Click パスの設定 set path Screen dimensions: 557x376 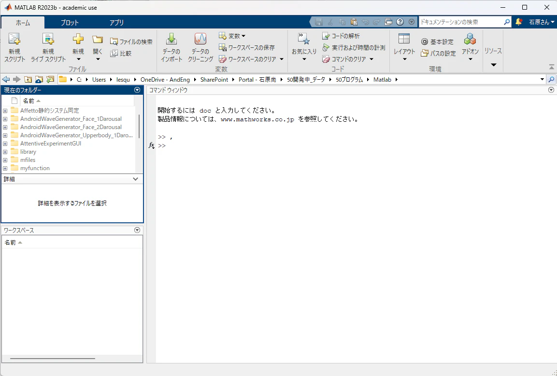pos(438,53)
